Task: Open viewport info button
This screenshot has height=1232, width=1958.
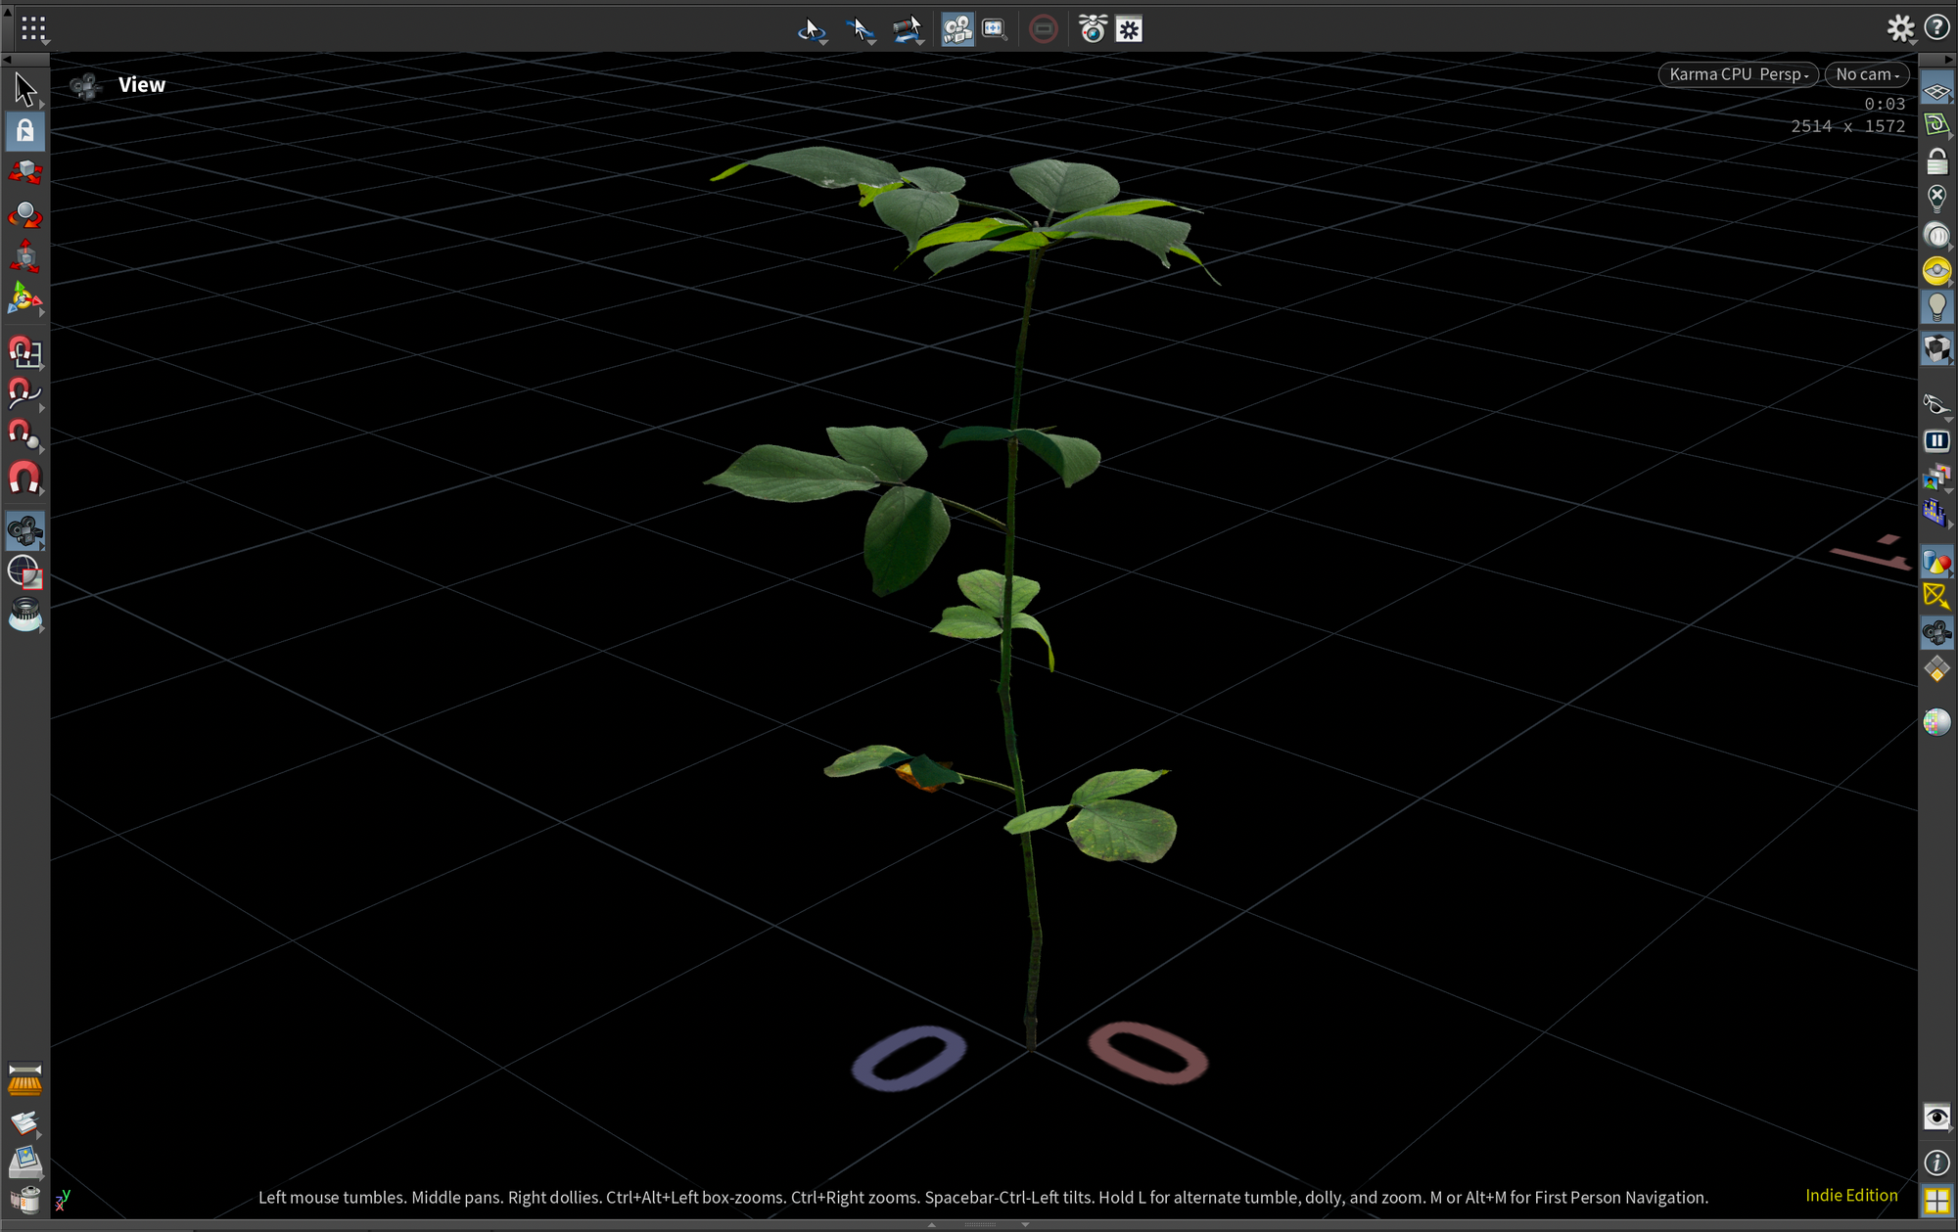Action: 1935,1163
